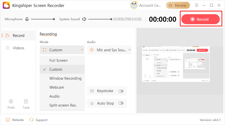The height and width of the screenshot is (125, 225).
Task: Toggle the Keystroke switch
Action: 121,91
